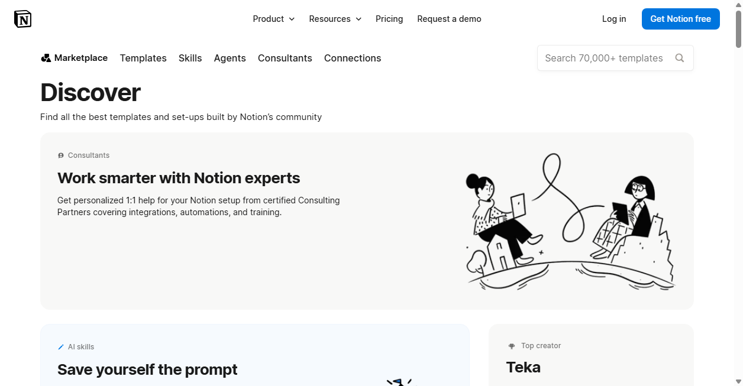Click the search magnifier icon
743x386 pixels.
coord(680,58)
